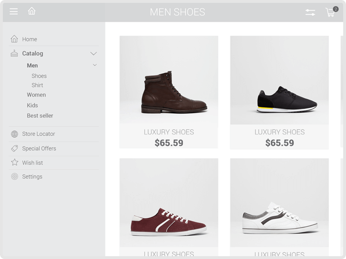Image resolution: width=346 pixels, height=259 pixels.
Task: Collapse the Catalog section chevron
Action: (x=94, y=54)
